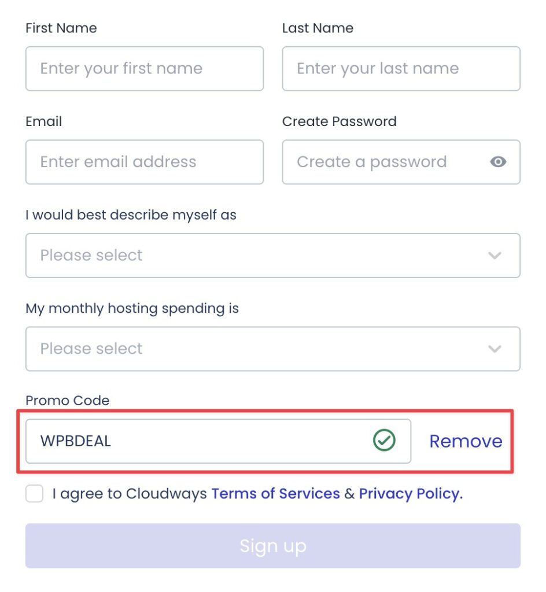Image resolution: width=546 pixels, height=592 pixels.
Task: Click the green checkmark icon beside WPBDEAL
Action: (x=384, y=441)
